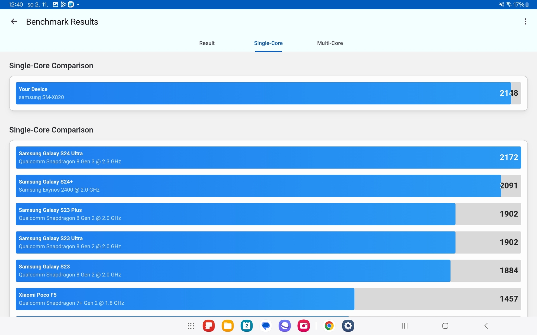Switch to the Multi-Core tab
Image resolution: width=537 pixels, height=335 pixels.
(330, 43)
